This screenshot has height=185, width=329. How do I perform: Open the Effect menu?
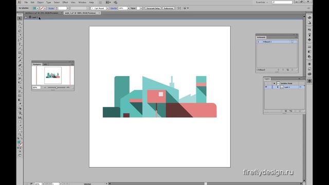pyautogui.click(x=65, y=2)
